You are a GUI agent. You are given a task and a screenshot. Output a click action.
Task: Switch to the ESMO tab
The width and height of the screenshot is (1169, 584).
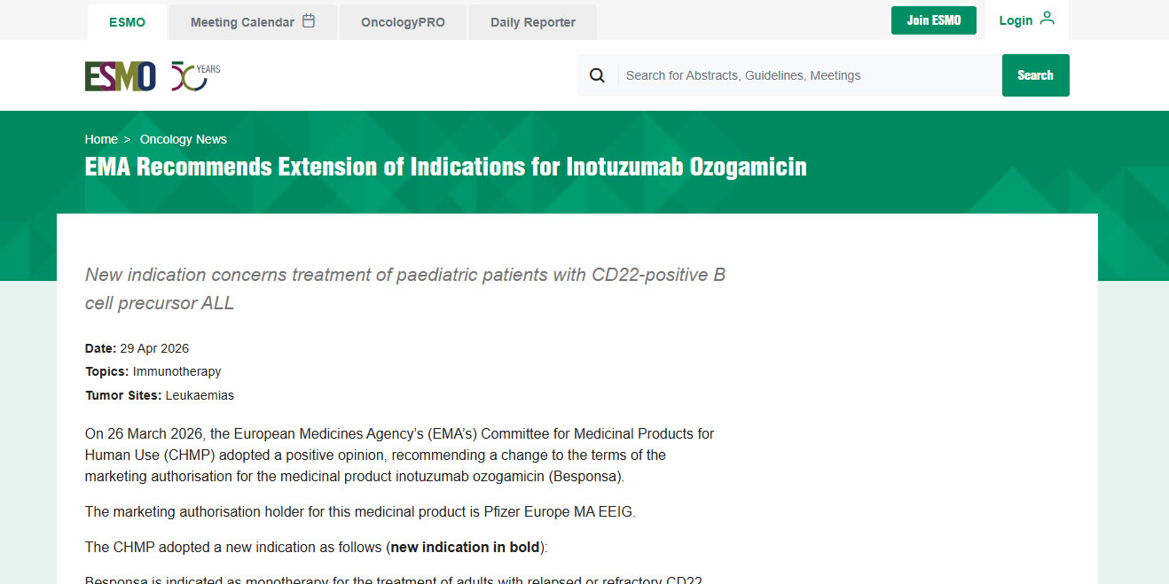click(127, 22)
